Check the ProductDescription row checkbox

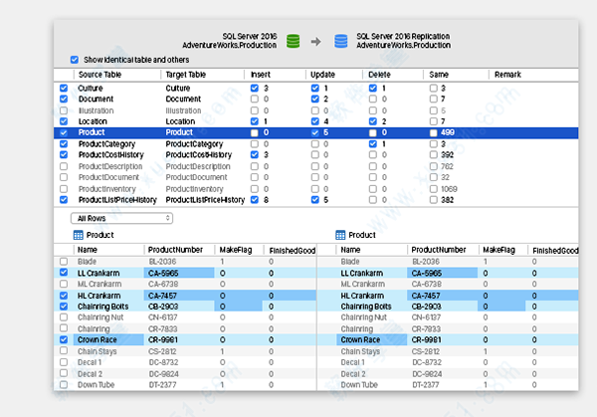[x=64, y=166]
